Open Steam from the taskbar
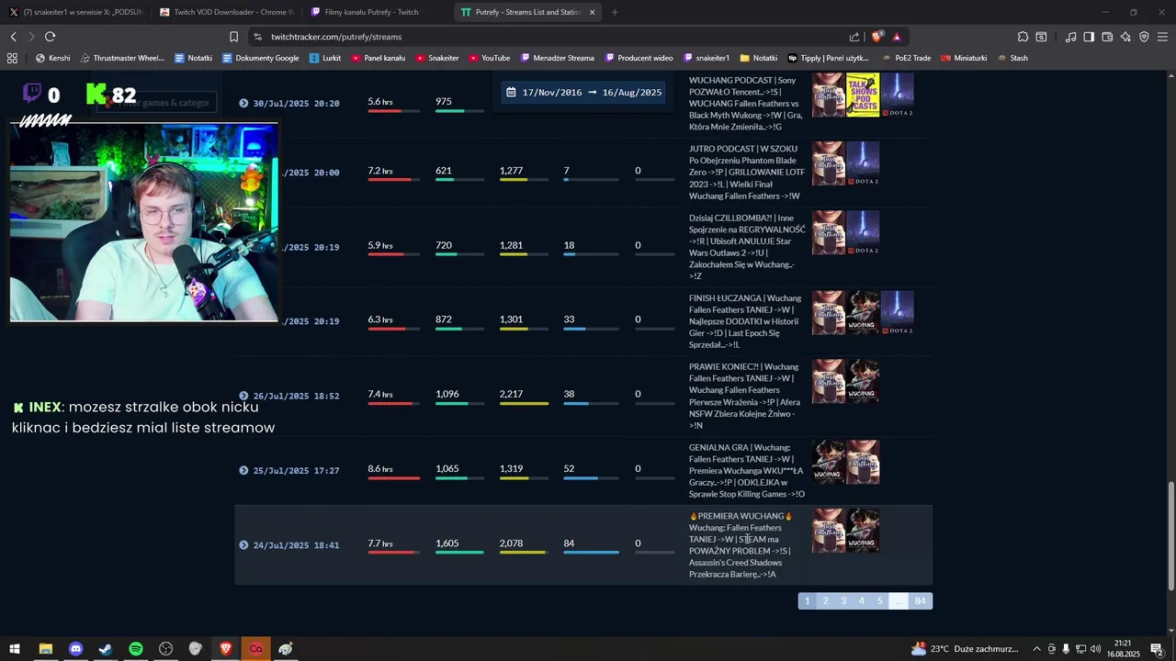 point(106,649)
